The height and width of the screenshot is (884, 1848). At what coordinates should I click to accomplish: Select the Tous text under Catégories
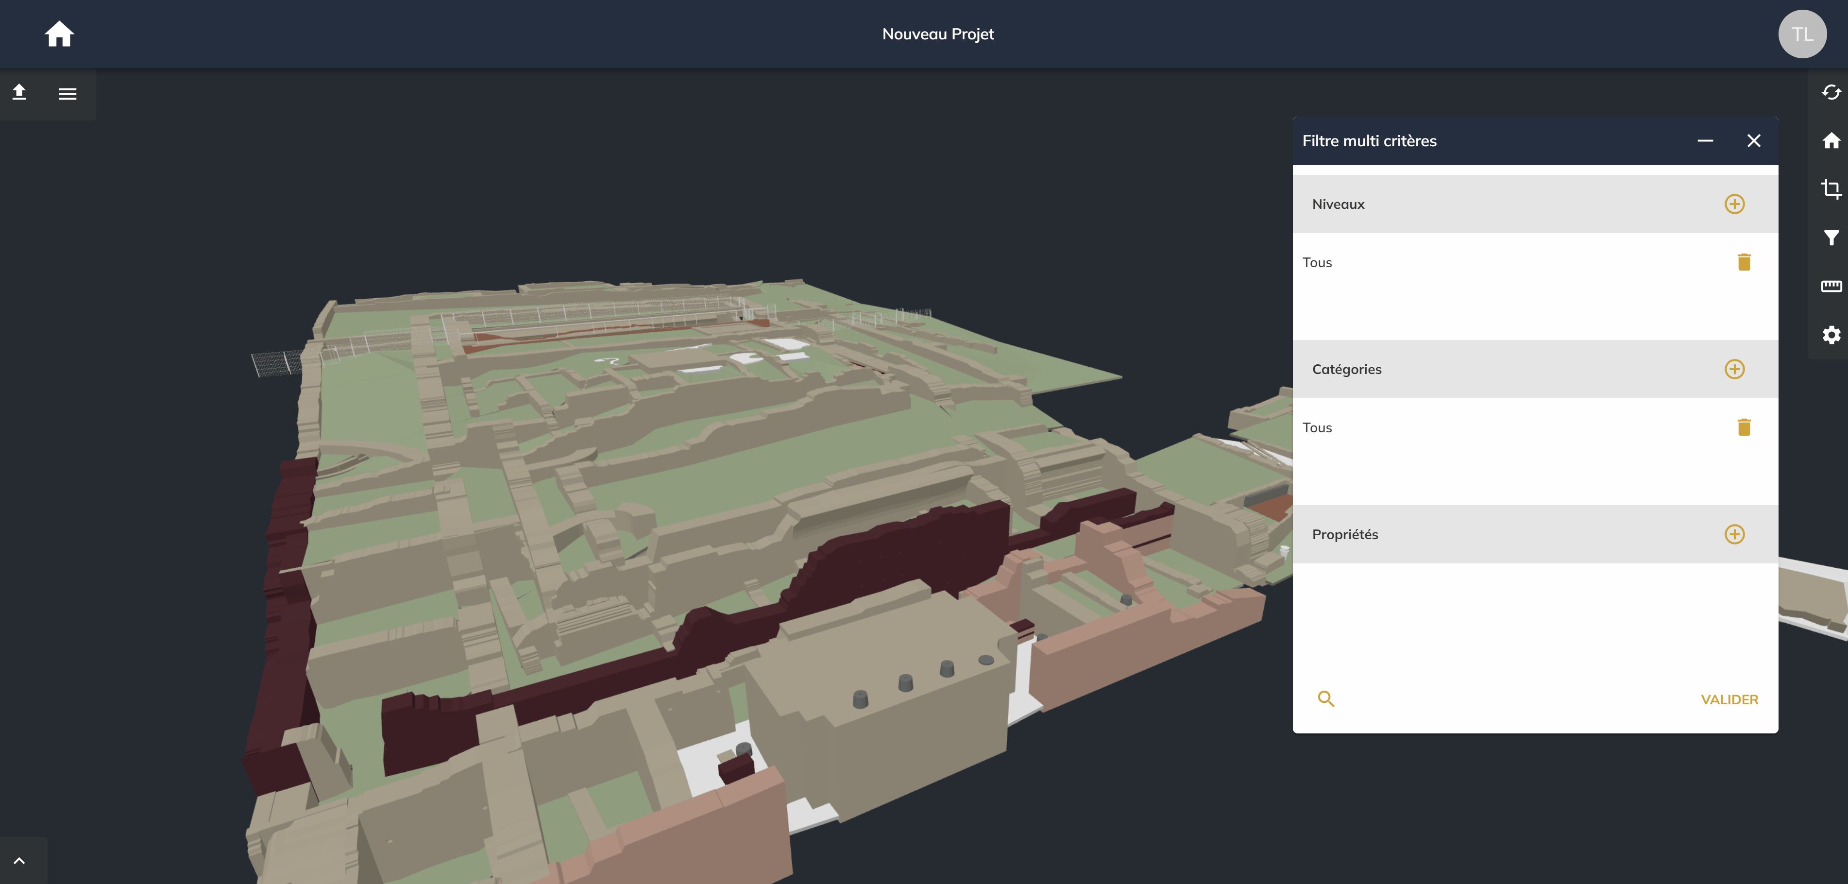click(x=1316, y=427)
